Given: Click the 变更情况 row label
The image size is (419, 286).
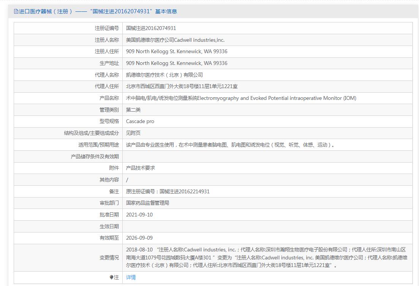Looking at the screenshot, I should [x=109, y=258].
